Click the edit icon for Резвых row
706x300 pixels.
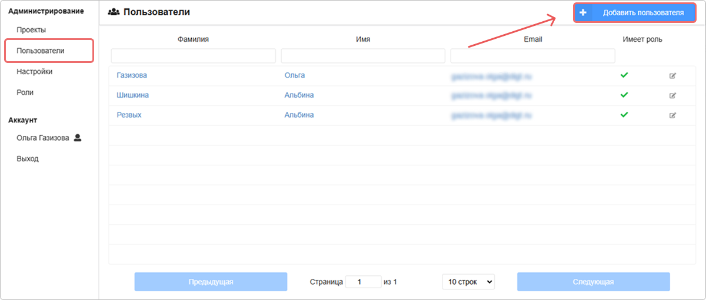[x=672, y=115]
